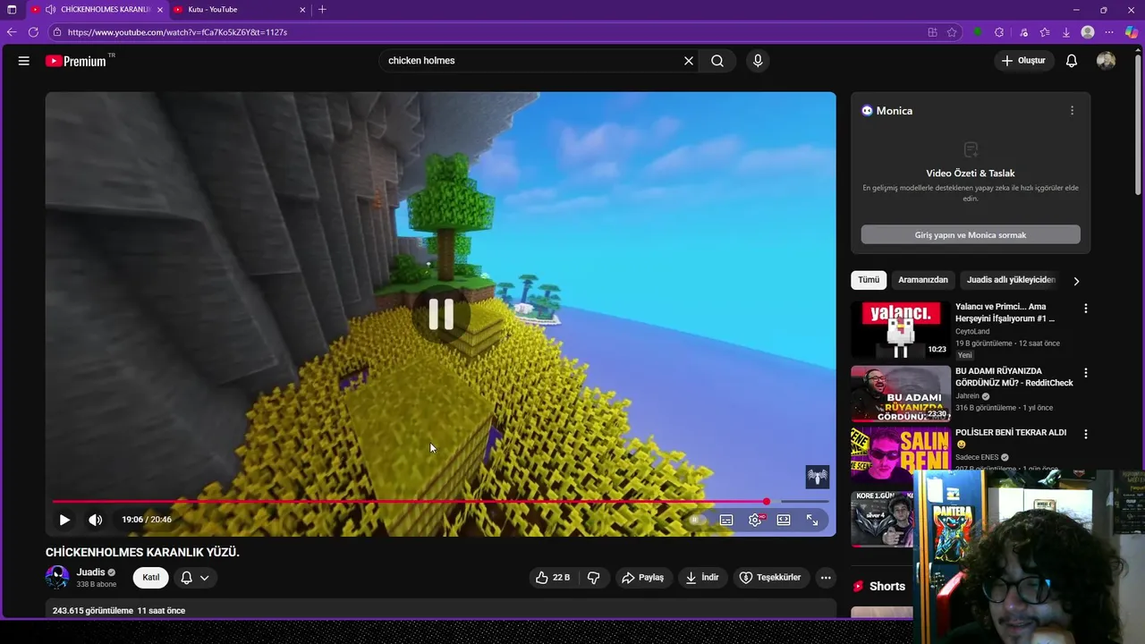Open more actions ellipsis below video
This screenshot has height=644, width=1145.
pos(826,578)
